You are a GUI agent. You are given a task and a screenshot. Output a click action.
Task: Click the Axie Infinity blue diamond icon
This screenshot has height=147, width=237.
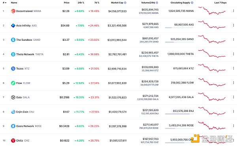click(13, 25)
